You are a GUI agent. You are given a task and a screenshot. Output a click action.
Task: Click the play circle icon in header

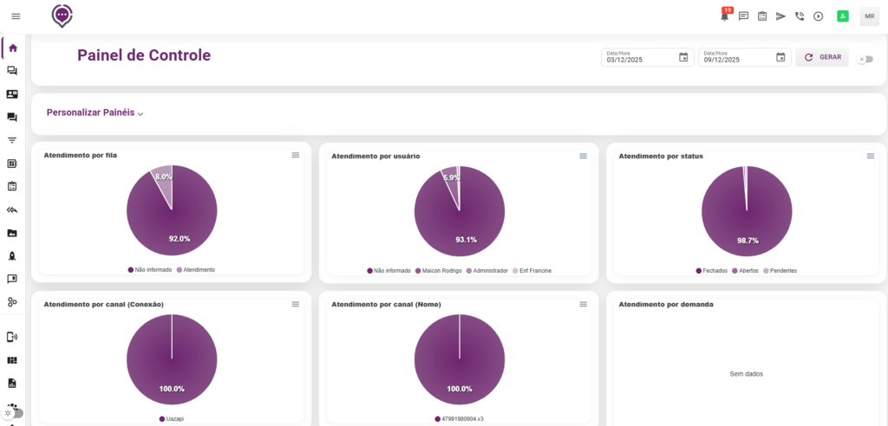coord(818,16)
